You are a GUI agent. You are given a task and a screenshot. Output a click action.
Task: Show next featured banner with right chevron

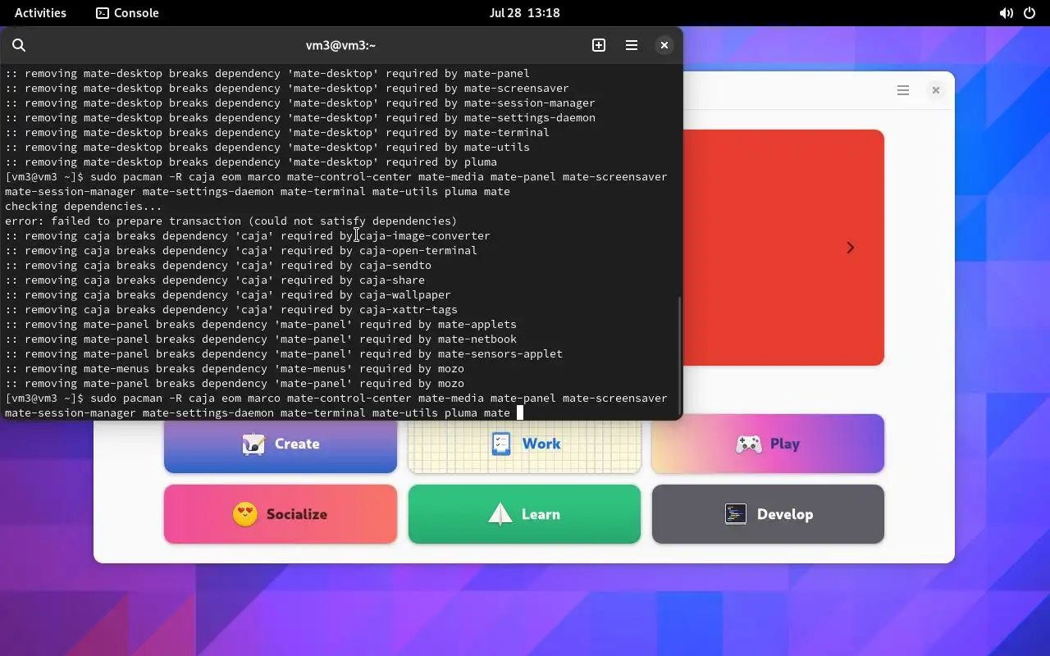tap(851, 248)
